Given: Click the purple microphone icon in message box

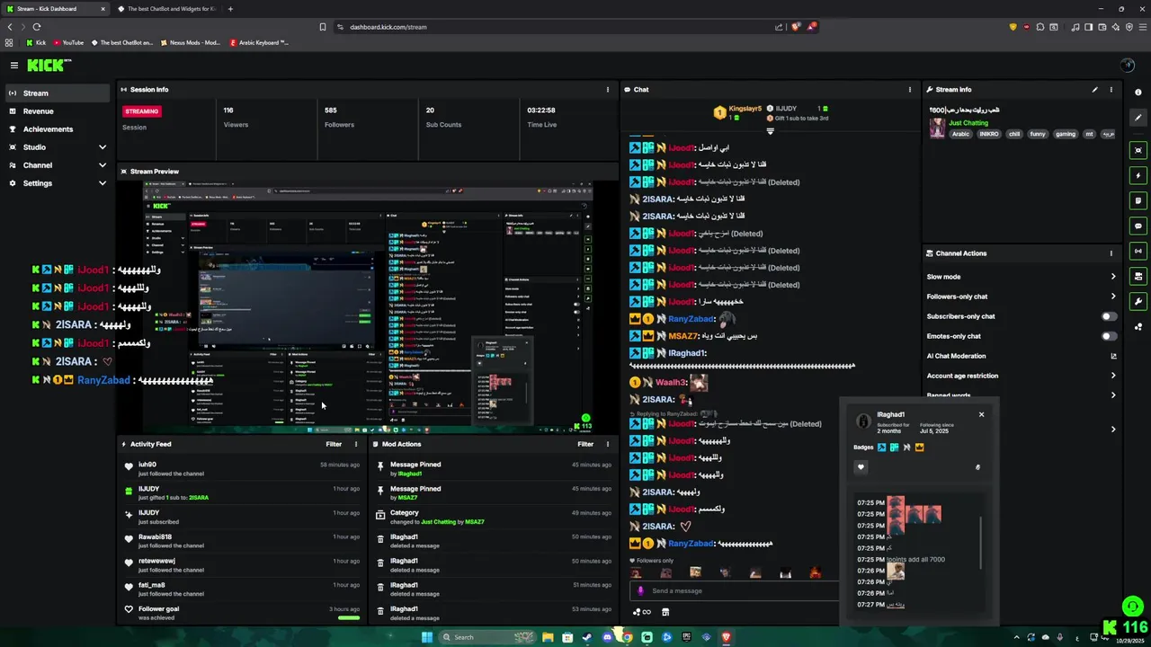Looking at the screenshot, I should click(x=641, y=590).
